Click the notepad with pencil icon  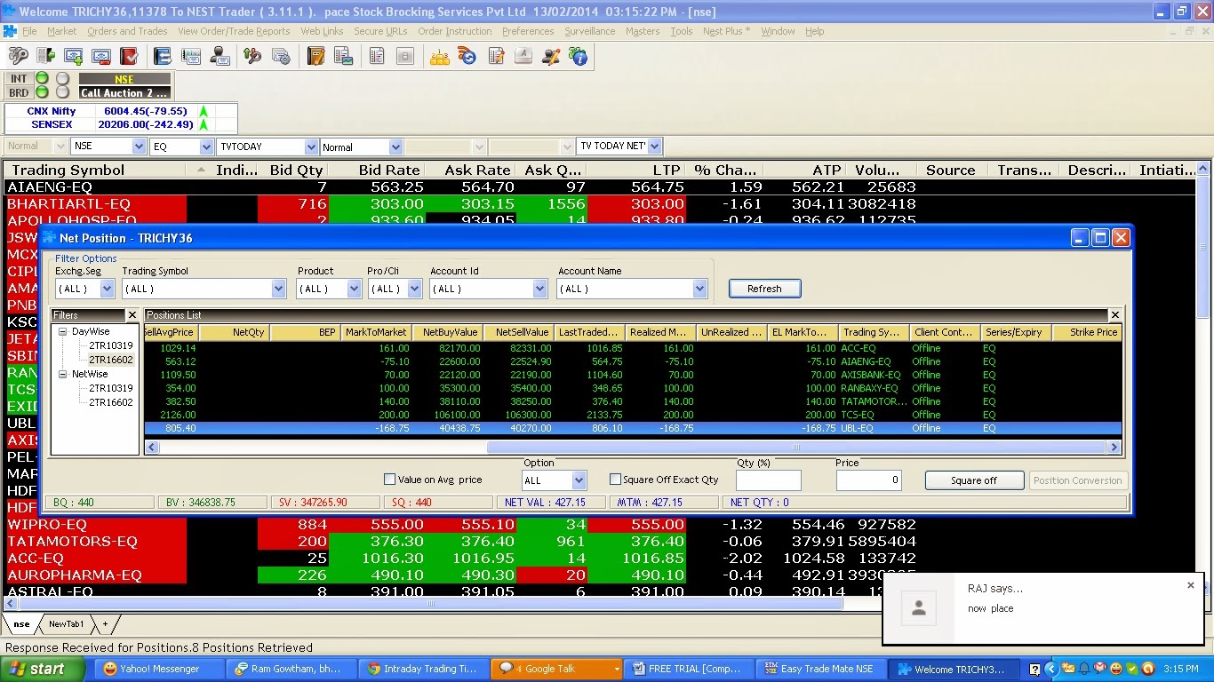tap(496, 56)
